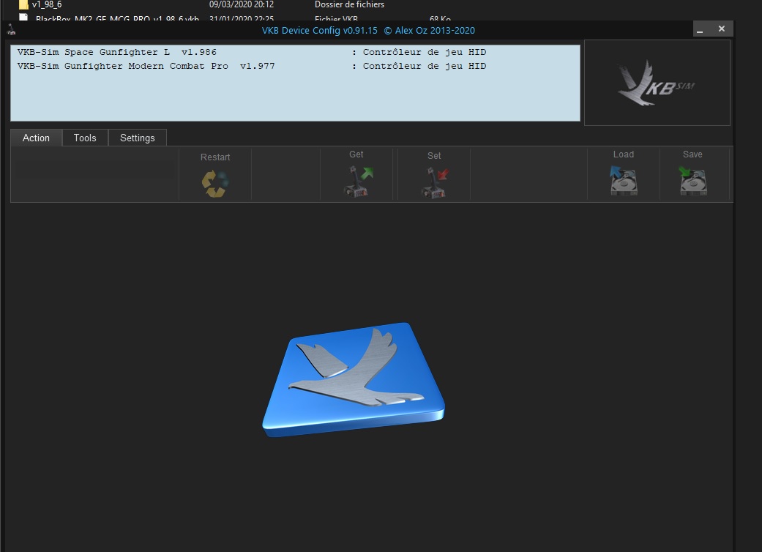The height and width of the screenshot is (552, 762).
Task: Click the Set joystick parameters icon
Action: [x=435, y=183]
